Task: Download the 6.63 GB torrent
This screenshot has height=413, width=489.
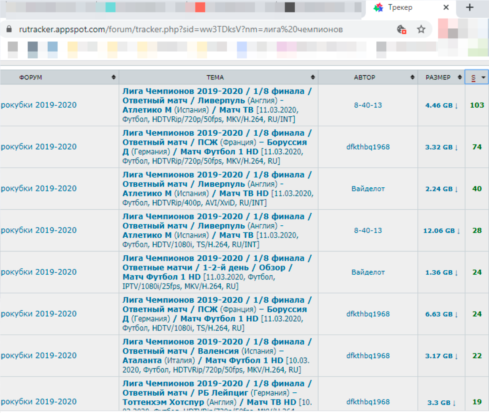Action: pyautogui.click(x=441, y=315)
